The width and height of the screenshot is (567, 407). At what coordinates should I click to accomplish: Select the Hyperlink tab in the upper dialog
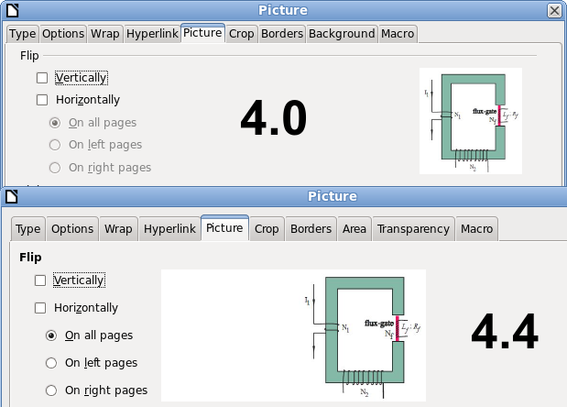tap(151, 34)
